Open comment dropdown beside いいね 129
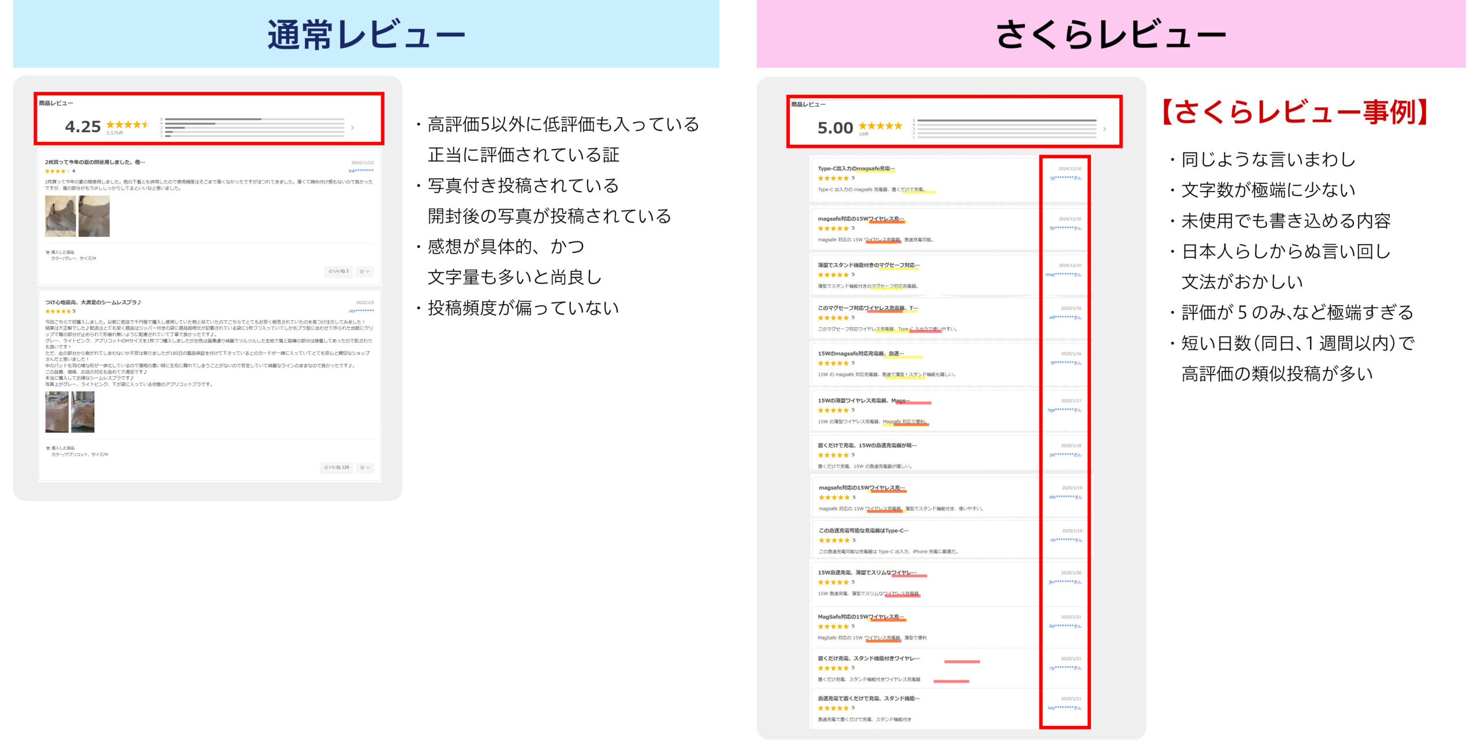Viewport: 1478px width, 756px height. click(364, 467)
